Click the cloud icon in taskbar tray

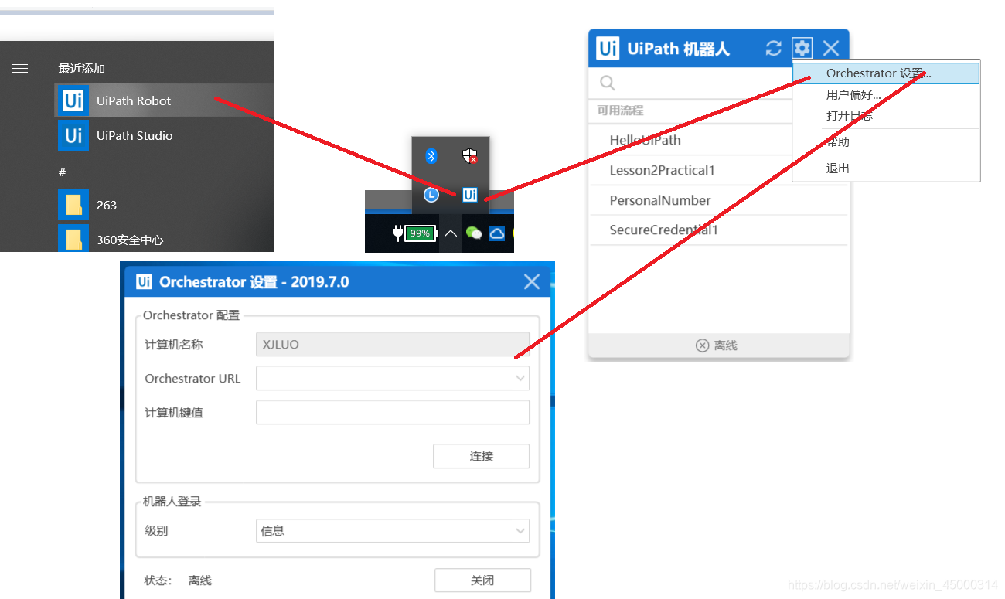coord(497,233)
